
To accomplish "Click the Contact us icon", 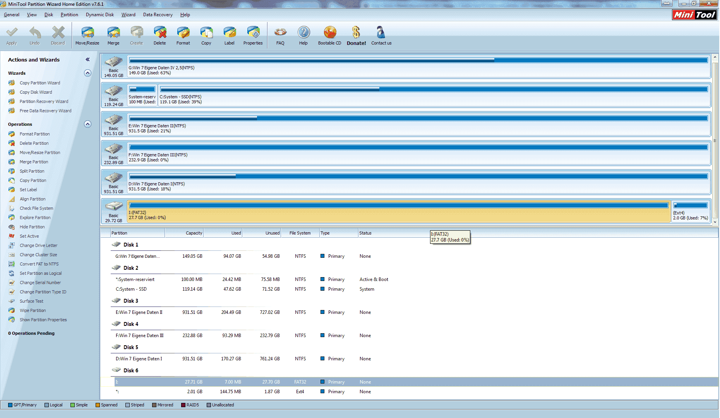I will coord(381,36).
